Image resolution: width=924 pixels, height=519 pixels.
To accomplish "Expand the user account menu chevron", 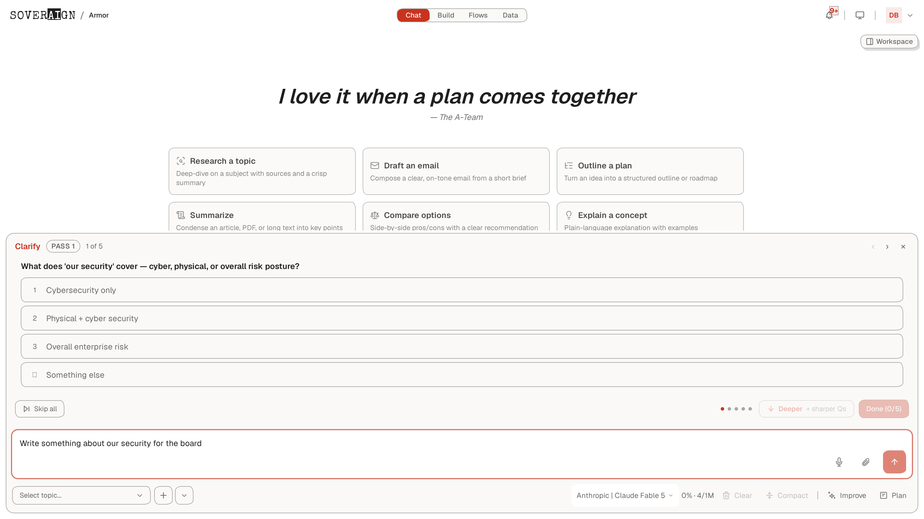I will coord(910,15).
